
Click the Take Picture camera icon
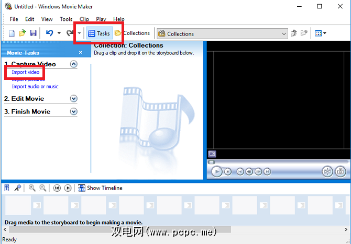(x=341, y=171)
